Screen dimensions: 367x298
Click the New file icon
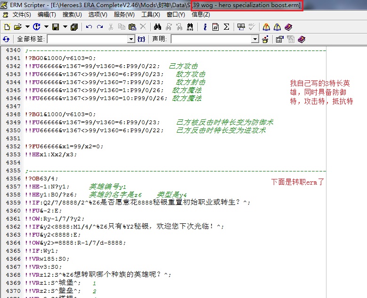(7, 27)
